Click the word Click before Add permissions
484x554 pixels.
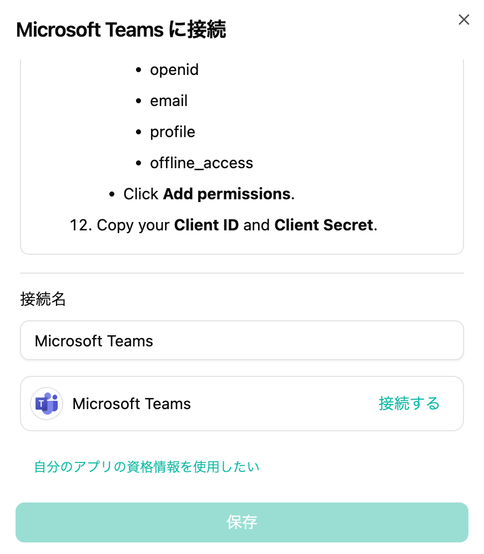141,194
